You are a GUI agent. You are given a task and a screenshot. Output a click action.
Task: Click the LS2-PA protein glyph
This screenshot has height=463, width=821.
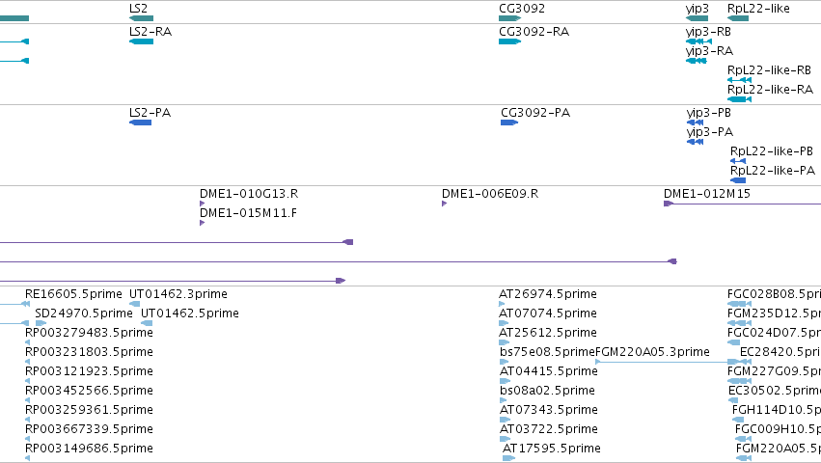click(x=140, y=123)
